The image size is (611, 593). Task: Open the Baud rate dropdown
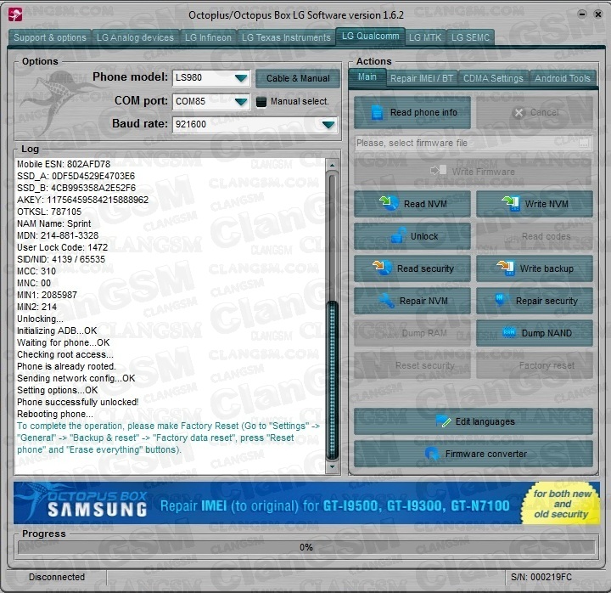pyautogui.click(x=328, y=125)
